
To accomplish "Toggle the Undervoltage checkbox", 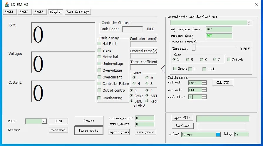I will pyautogui.click(x=99, y=63).
